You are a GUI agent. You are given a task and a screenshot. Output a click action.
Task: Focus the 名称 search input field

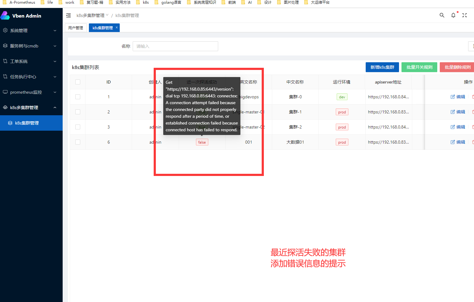coord(175,46)
